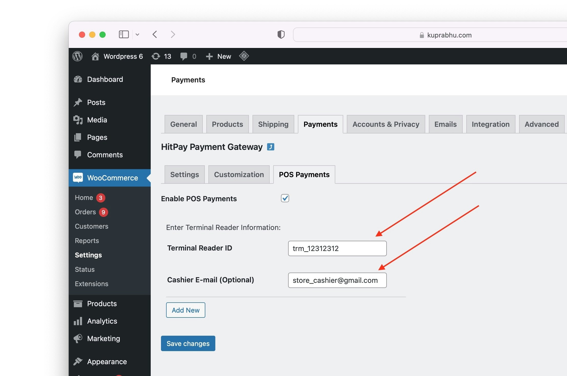Click the Add New button
The height and width of the screenshot is (376, 567).
point(186,310)
